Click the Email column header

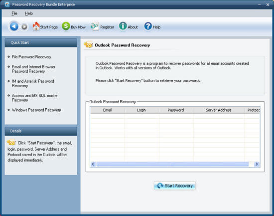click(108, 110)
